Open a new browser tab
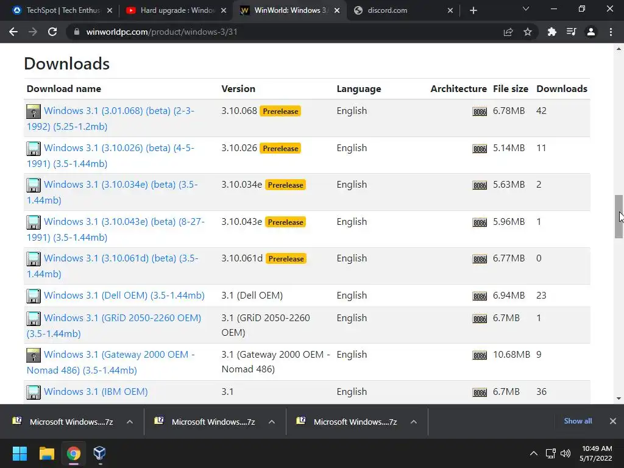Image resolution: width=624 pixels, height=468 pixels. click(473, 10)
